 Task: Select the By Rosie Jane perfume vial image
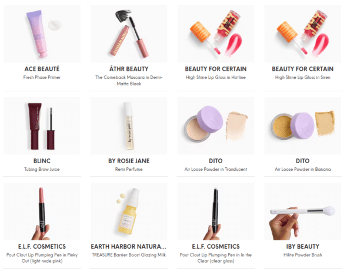pos(129,125)
